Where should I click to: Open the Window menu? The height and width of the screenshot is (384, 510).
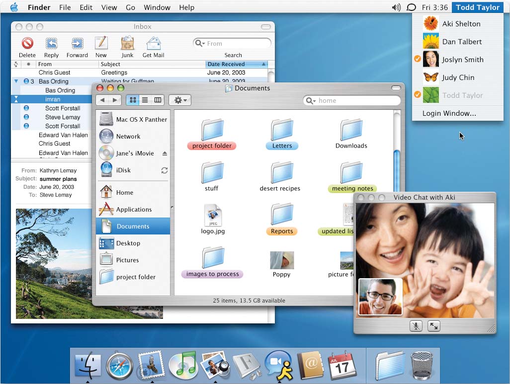tap(157, 7)
